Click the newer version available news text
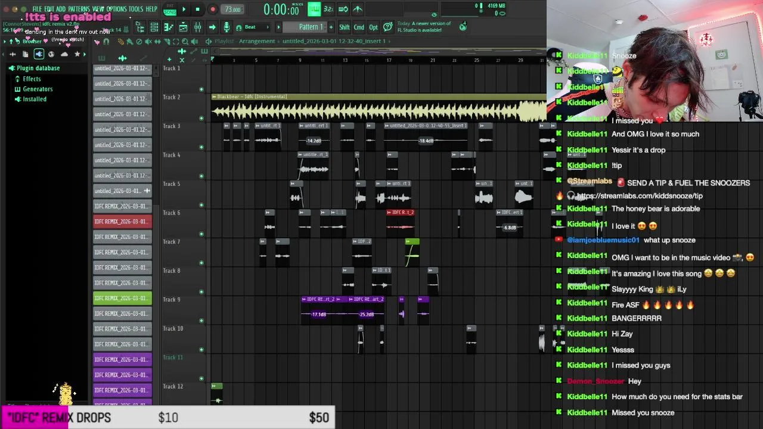This screenshot has width=763, height=429. point(424,27)
